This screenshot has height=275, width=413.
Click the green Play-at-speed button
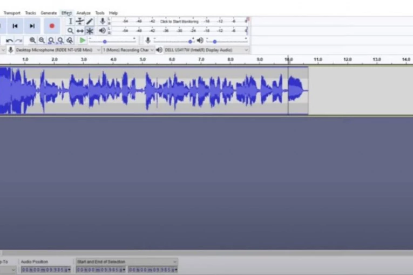(82, 40)
